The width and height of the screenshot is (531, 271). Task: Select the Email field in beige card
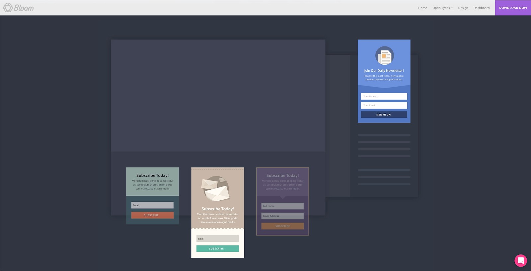click(217, 238)
